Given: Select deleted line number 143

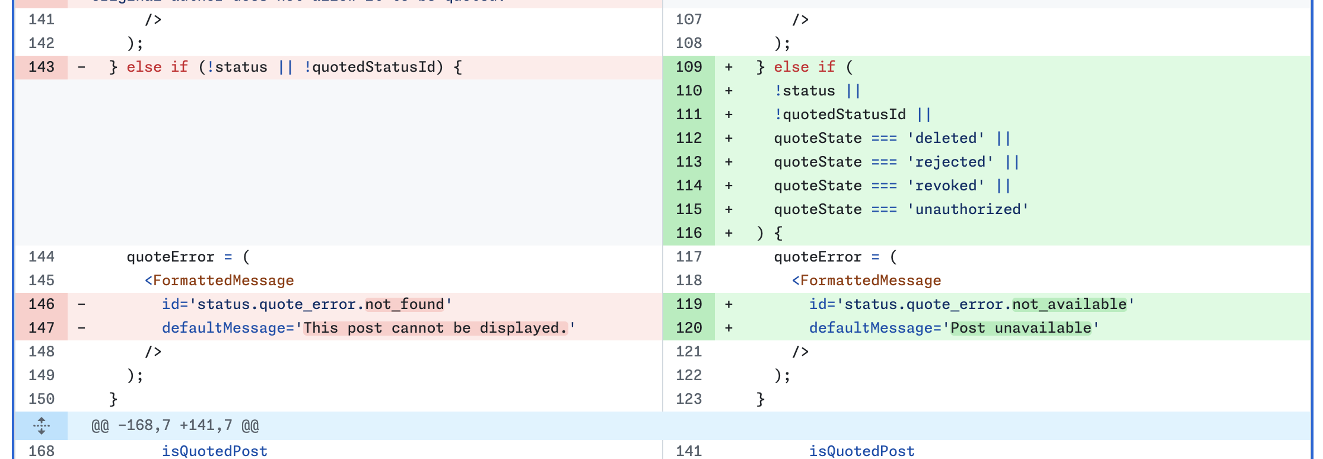Looking at the screenshot, I should pos(42,67).
